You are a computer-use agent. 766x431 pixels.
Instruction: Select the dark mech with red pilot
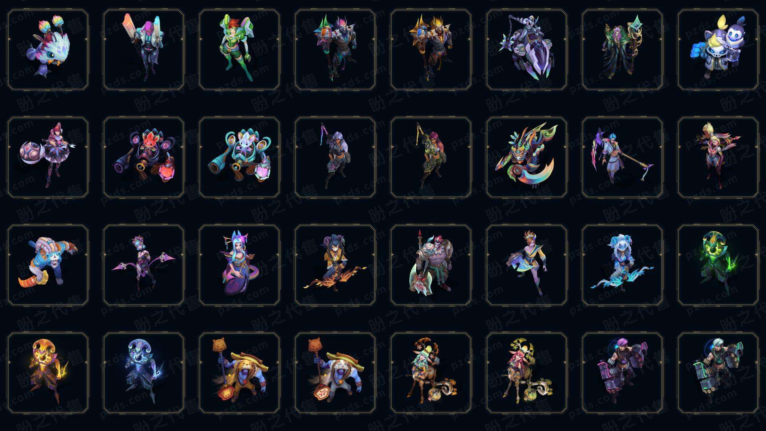144,158
